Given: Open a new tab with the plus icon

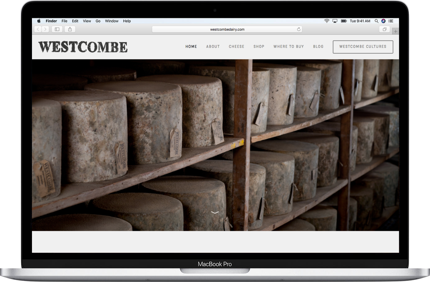Looking at the screenshot, I should (x=396, y=31).
